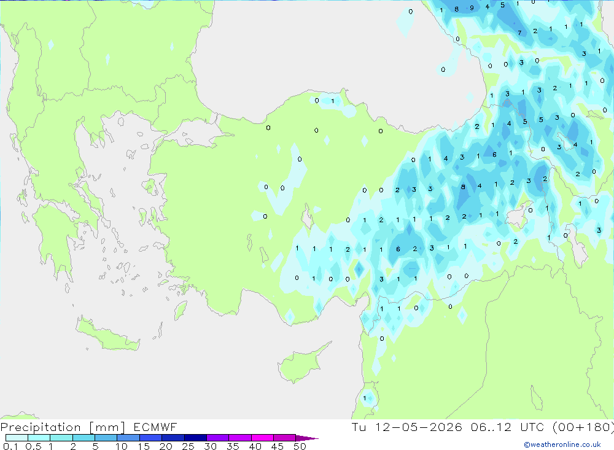614x450 pixels.
Task: Click the 'ECMWF' model name label
Action: (x=155, y=427)
